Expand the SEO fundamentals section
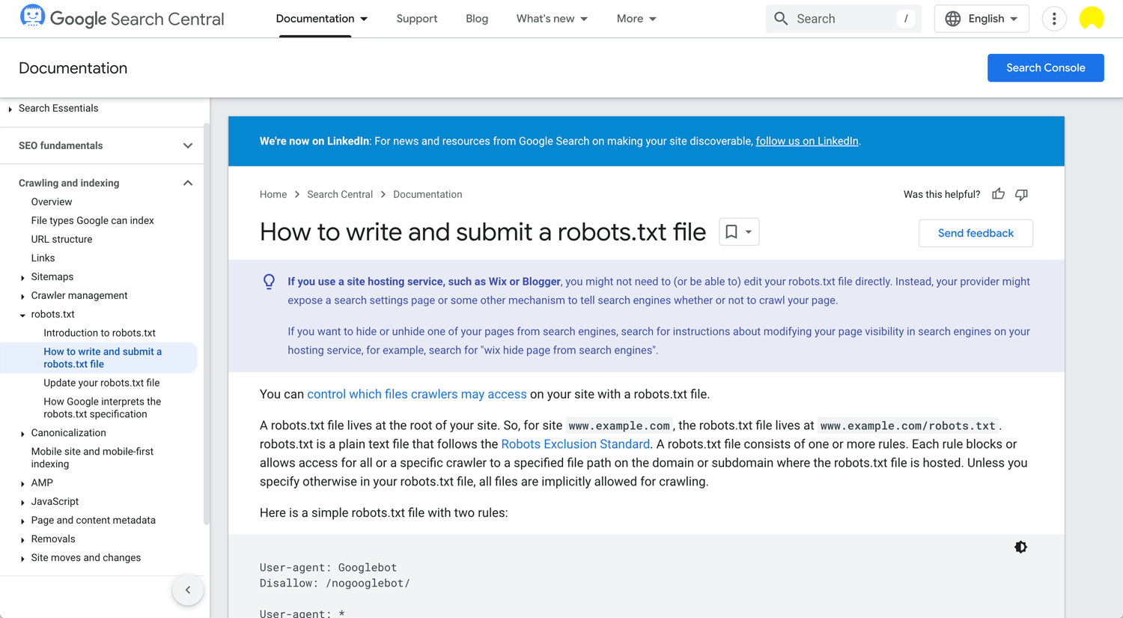The width and height of the screenshot is (1123, 618). [188, 145]
